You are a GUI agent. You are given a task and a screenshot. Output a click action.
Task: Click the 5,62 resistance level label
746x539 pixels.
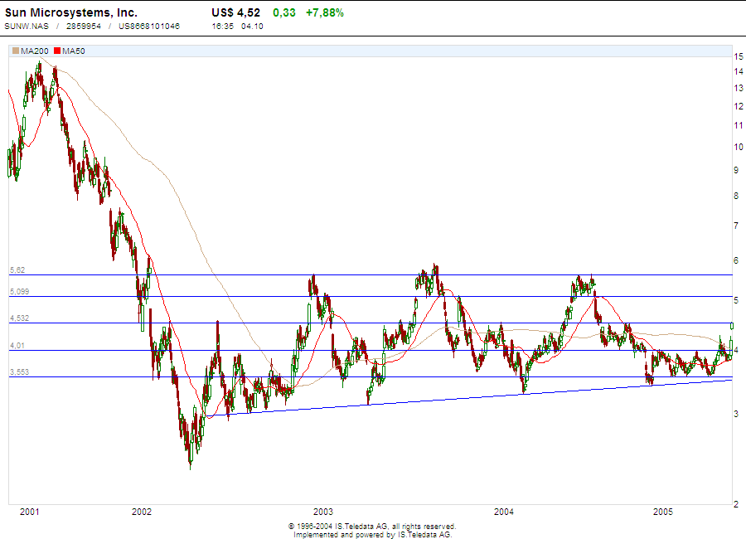tap(17, 270)
